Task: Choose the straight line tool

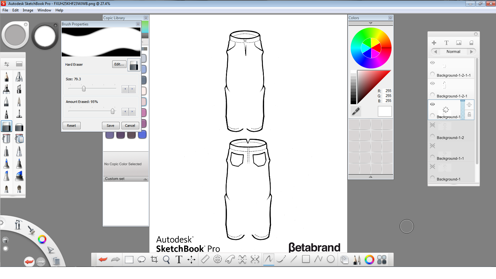Action: coord(294,259)
